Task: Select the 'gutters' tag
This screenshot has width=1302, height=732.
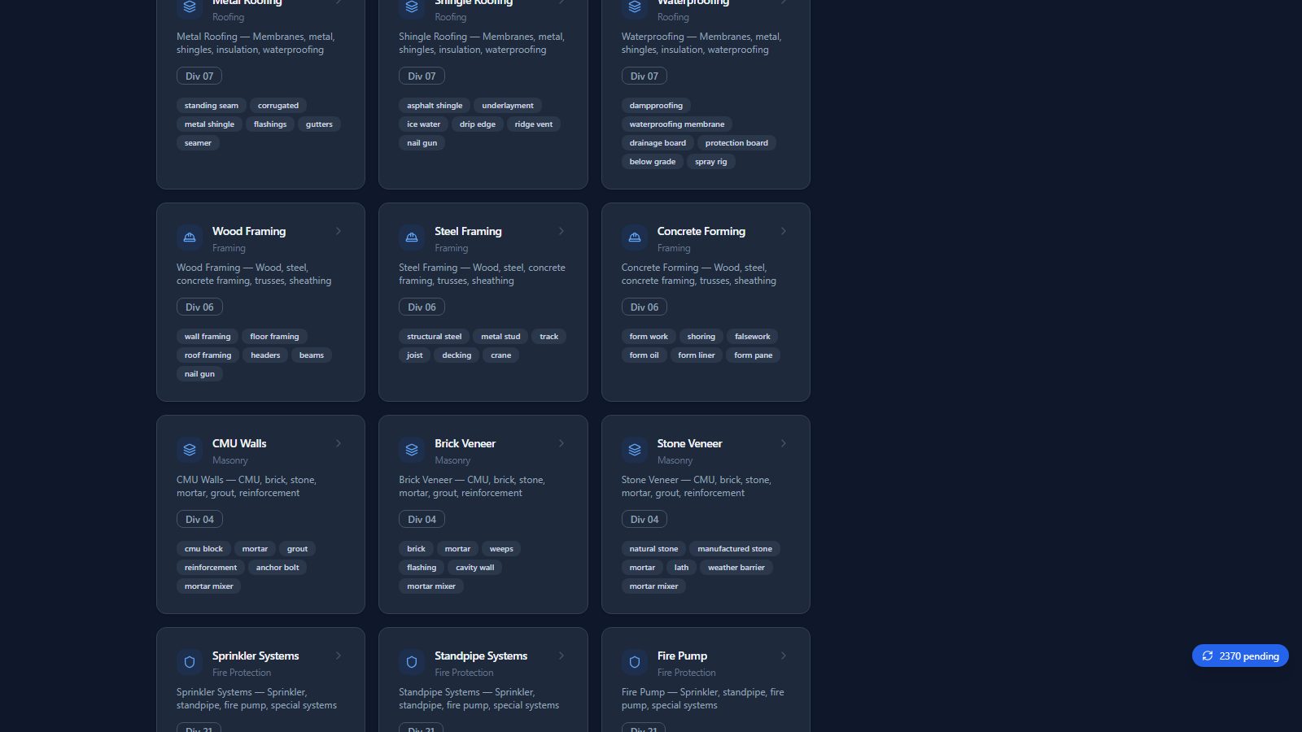Action: pos(319,124)
